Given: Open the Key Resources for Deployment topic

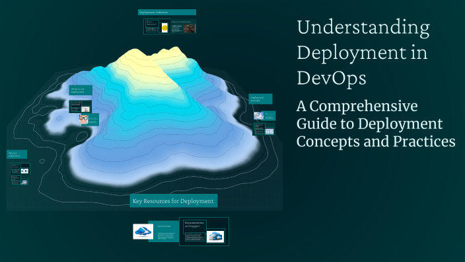Looking at the screenshot, I should pos(174,201).
